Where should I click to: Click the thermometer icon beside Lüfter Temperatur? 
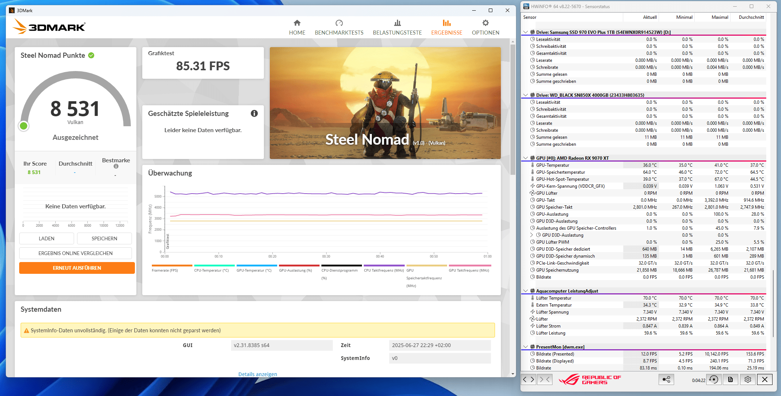533,298
